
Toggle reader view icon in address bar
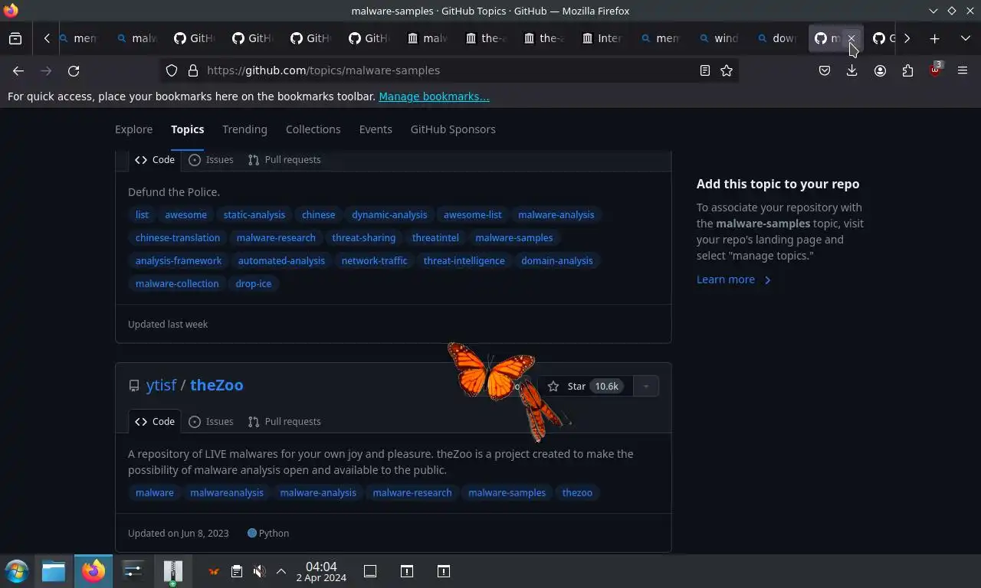[x=705, y=70]
